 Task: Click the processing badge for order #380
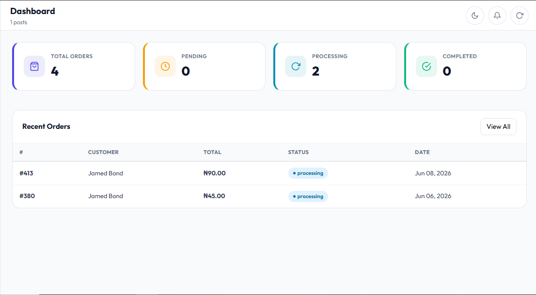click(x=308, y=197)
